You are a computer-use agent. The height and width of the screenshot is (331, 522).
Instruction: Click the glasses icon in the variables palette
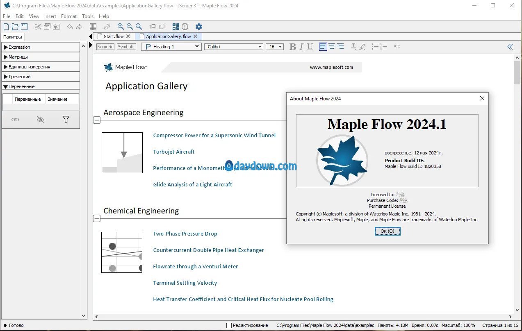15,120
